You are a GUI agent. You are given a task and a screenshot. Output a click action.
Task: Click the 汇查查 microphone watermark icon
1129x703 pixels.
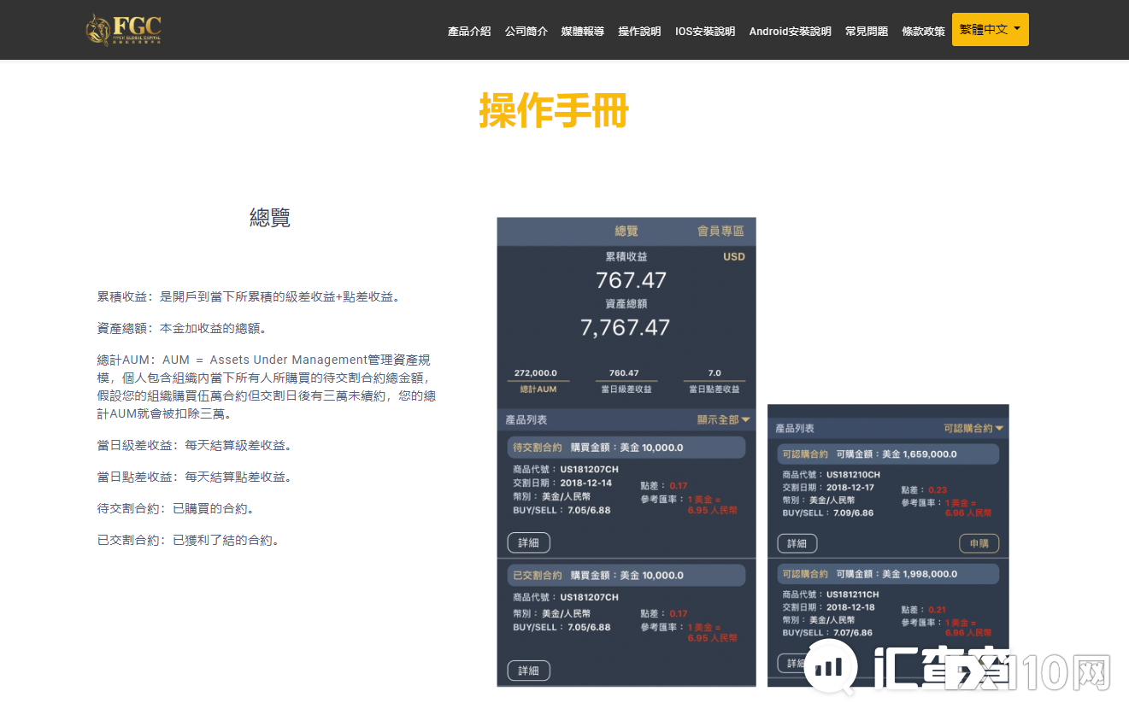point(831,667)
